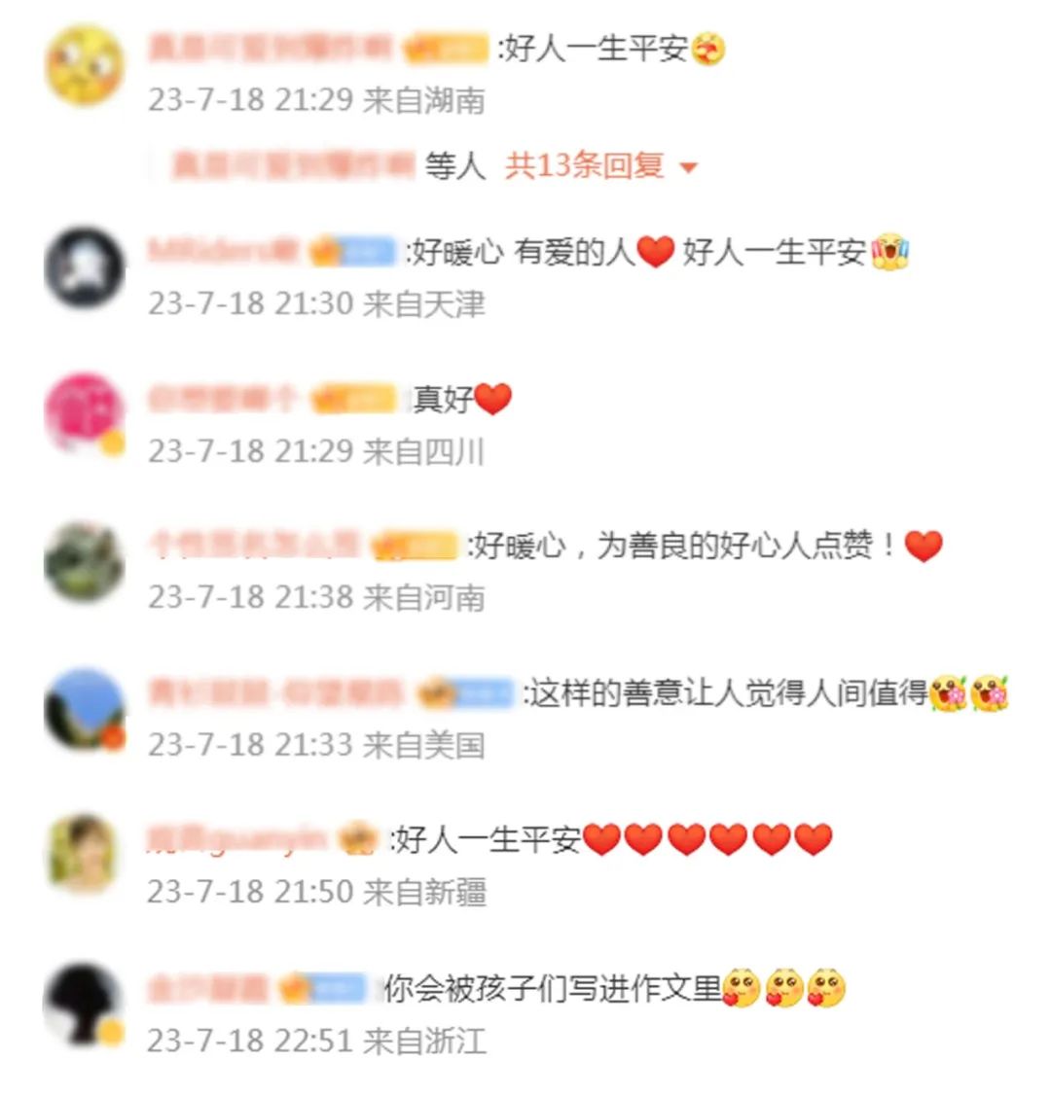Click the yellow emoji avatar from 湖南
The image size is (1051, 1095).
(x=85, y=65)
